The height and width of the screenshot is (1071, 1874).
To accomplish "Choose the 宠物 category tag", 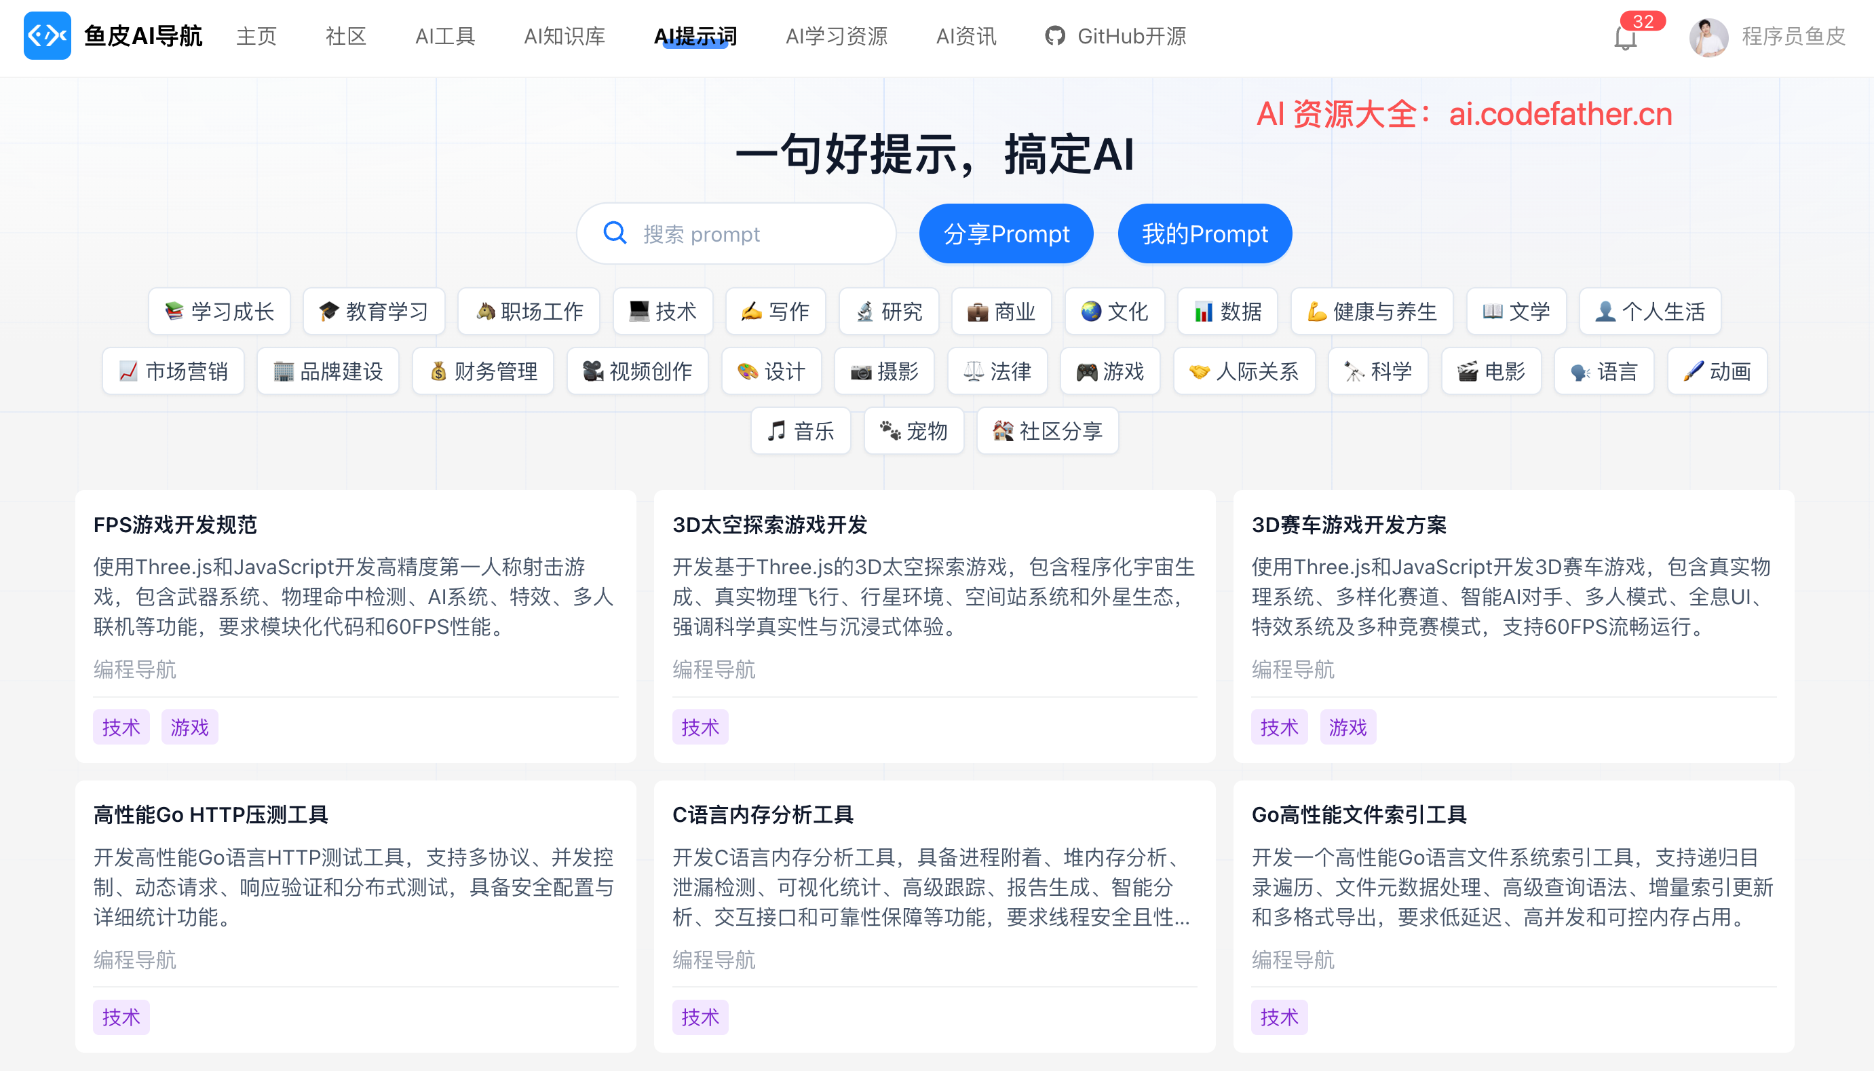I will click(913, 431).
